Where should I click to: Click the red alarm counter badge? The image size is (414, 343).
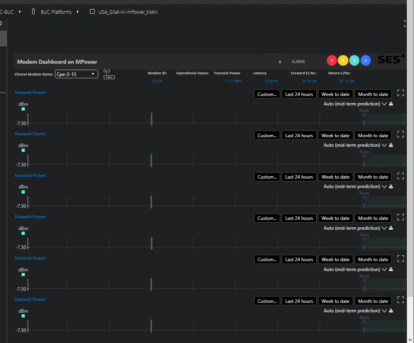coord(332,61)
